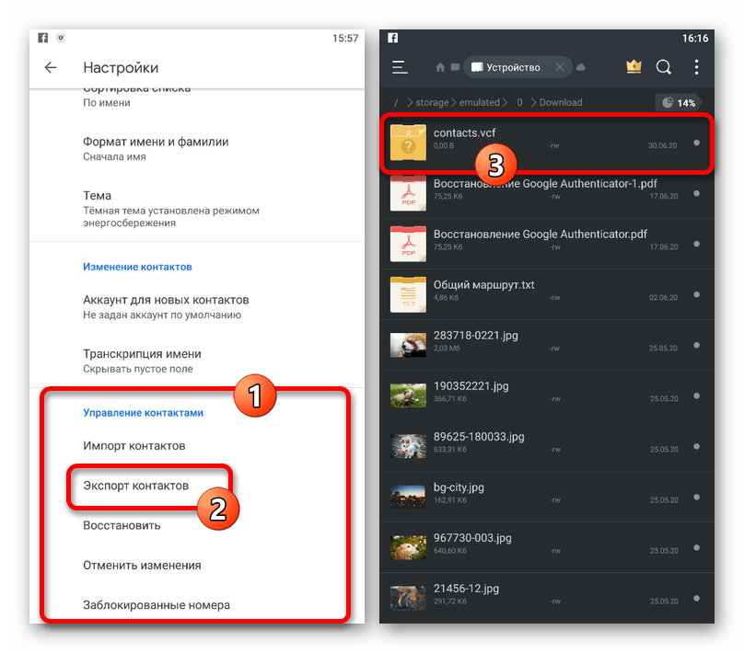Click the cloud tab icon
The image size is (744, 653).
(x=581, y=67)
